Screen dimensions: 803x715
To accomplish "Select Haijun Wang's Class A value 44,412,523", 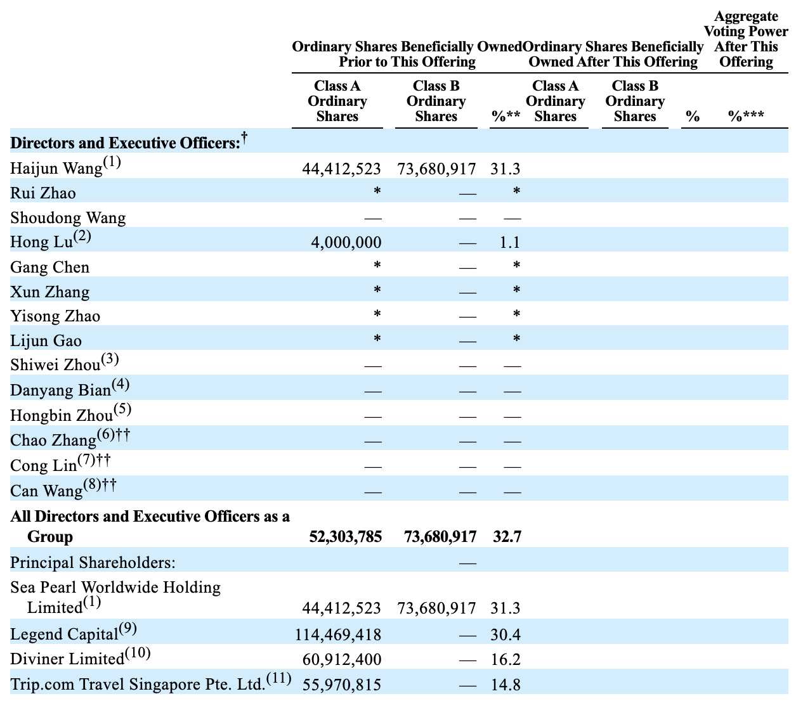I will point(342,169).
